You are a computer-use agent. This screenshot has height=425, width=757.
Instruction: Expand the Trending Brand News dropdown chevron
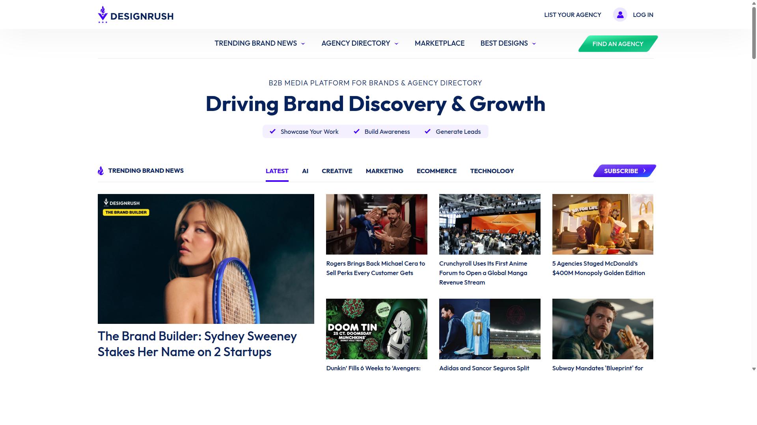[303, 44]
